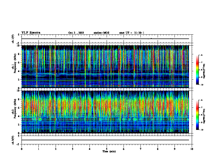Click inside the ch.1 spectrogram panel
216x167 pixels.
click(105, 67)
